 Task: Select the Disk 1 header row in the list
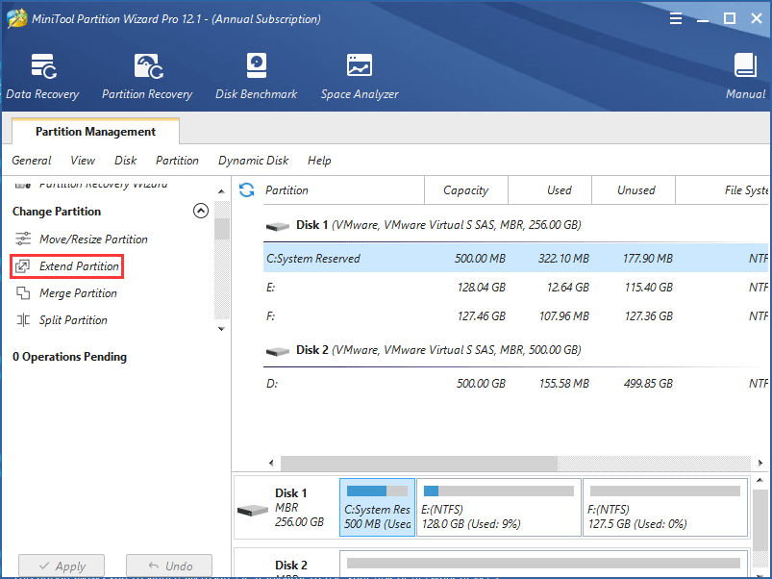(x=516, y=225)
